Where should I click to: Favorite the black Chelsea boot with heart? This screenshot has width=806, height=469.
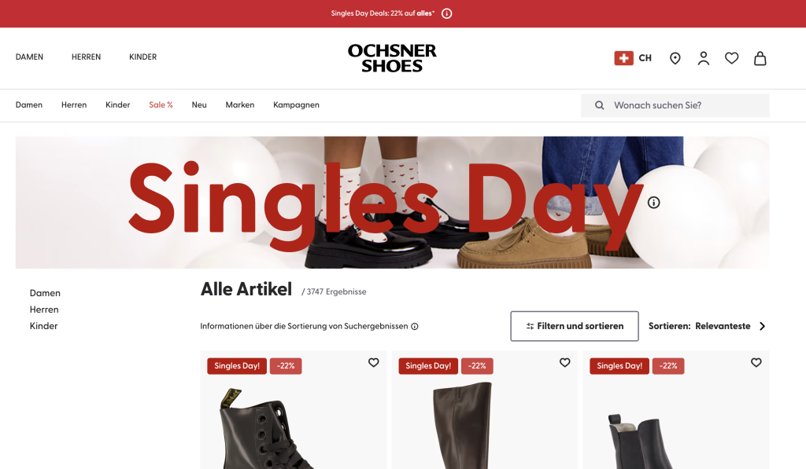coord(756,362)
